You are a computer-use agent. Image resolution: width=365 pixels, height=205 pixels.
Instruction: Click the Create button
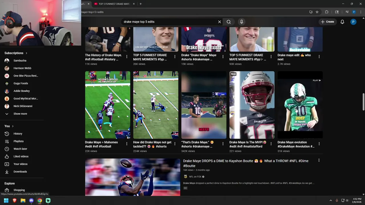click(327, 22)
